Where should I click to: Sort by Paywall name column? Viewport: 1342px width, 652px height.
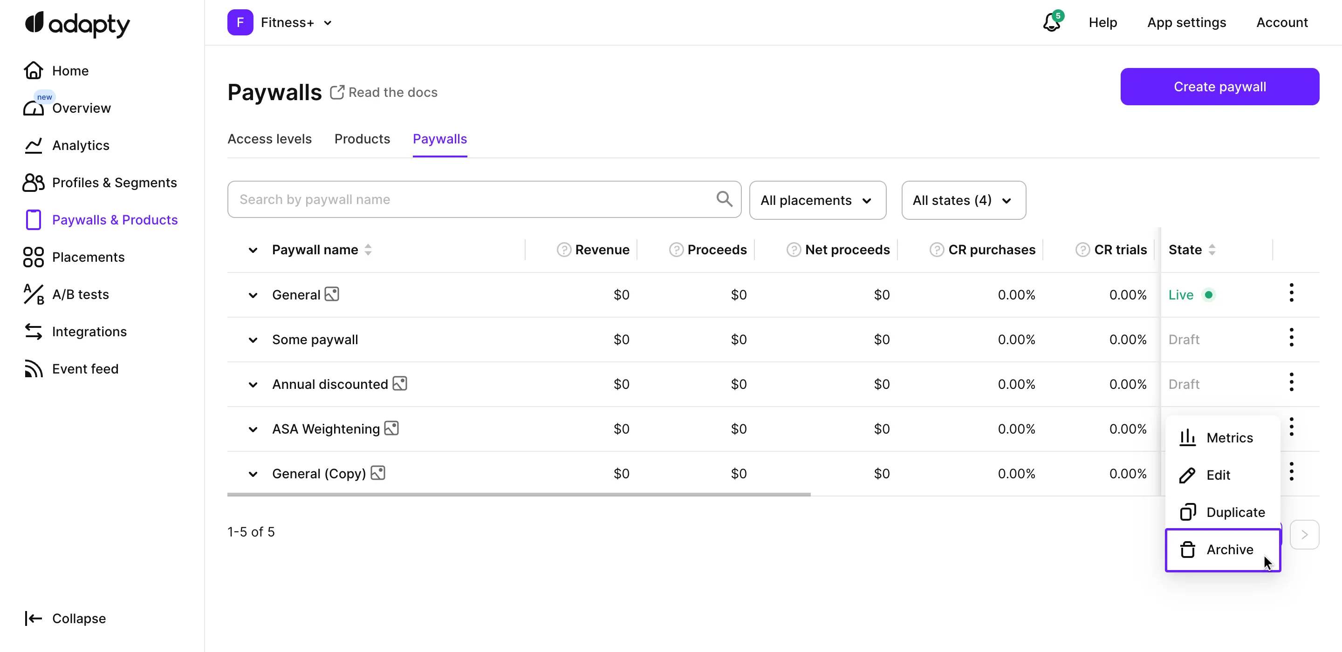point(368,250)
